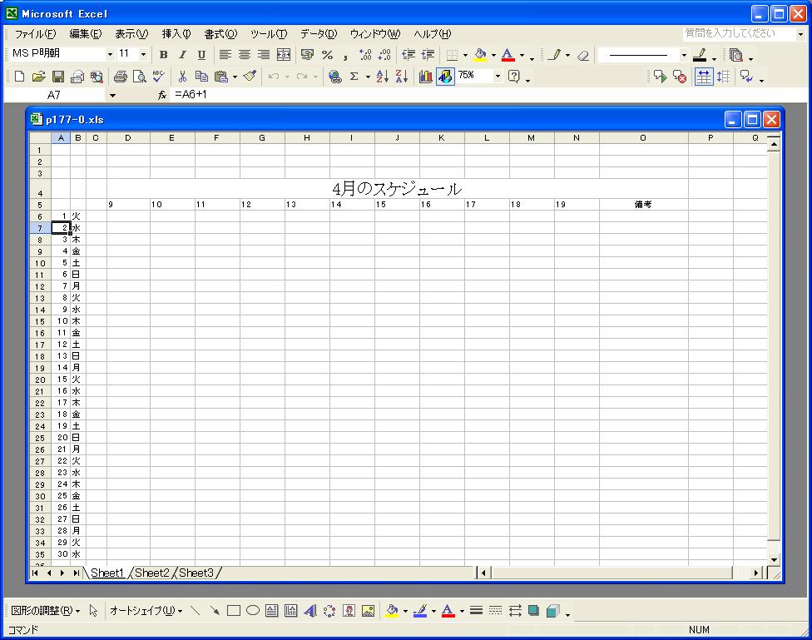The image size is (812, 640).
Task: Toggle the Drawing toolbar button
Action: click(x=445, y=77)
